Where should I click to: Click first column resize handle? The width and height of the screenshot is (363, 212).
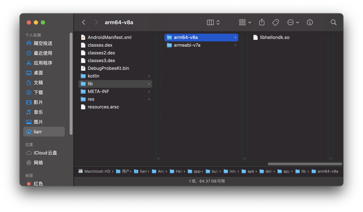pyautogui.click(x=158, y=159)
